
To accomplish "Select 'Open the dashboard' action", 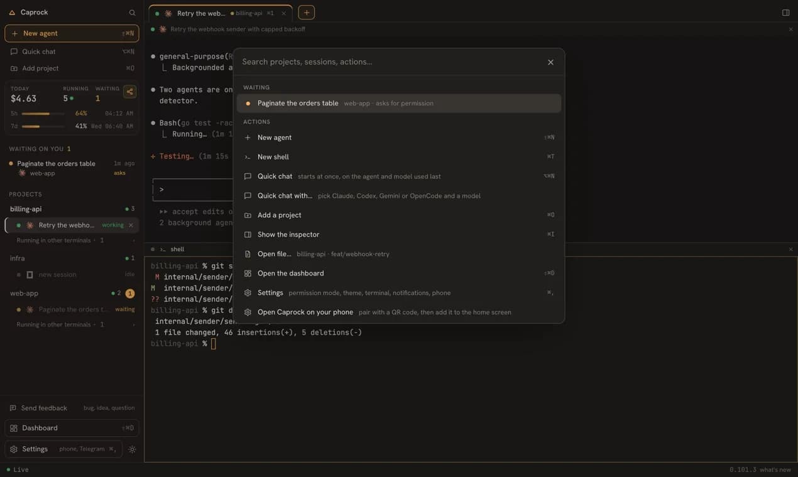I will click(x=399, y=274).
